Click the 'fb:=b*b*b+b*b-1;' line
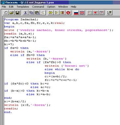The height and width of the screenshot is (125, 120). click(x=20, y=41)
